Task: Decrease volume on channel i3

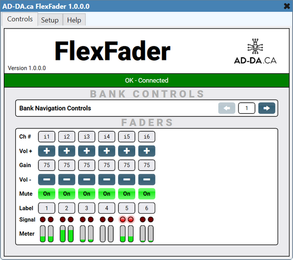Action: (86, 179)
